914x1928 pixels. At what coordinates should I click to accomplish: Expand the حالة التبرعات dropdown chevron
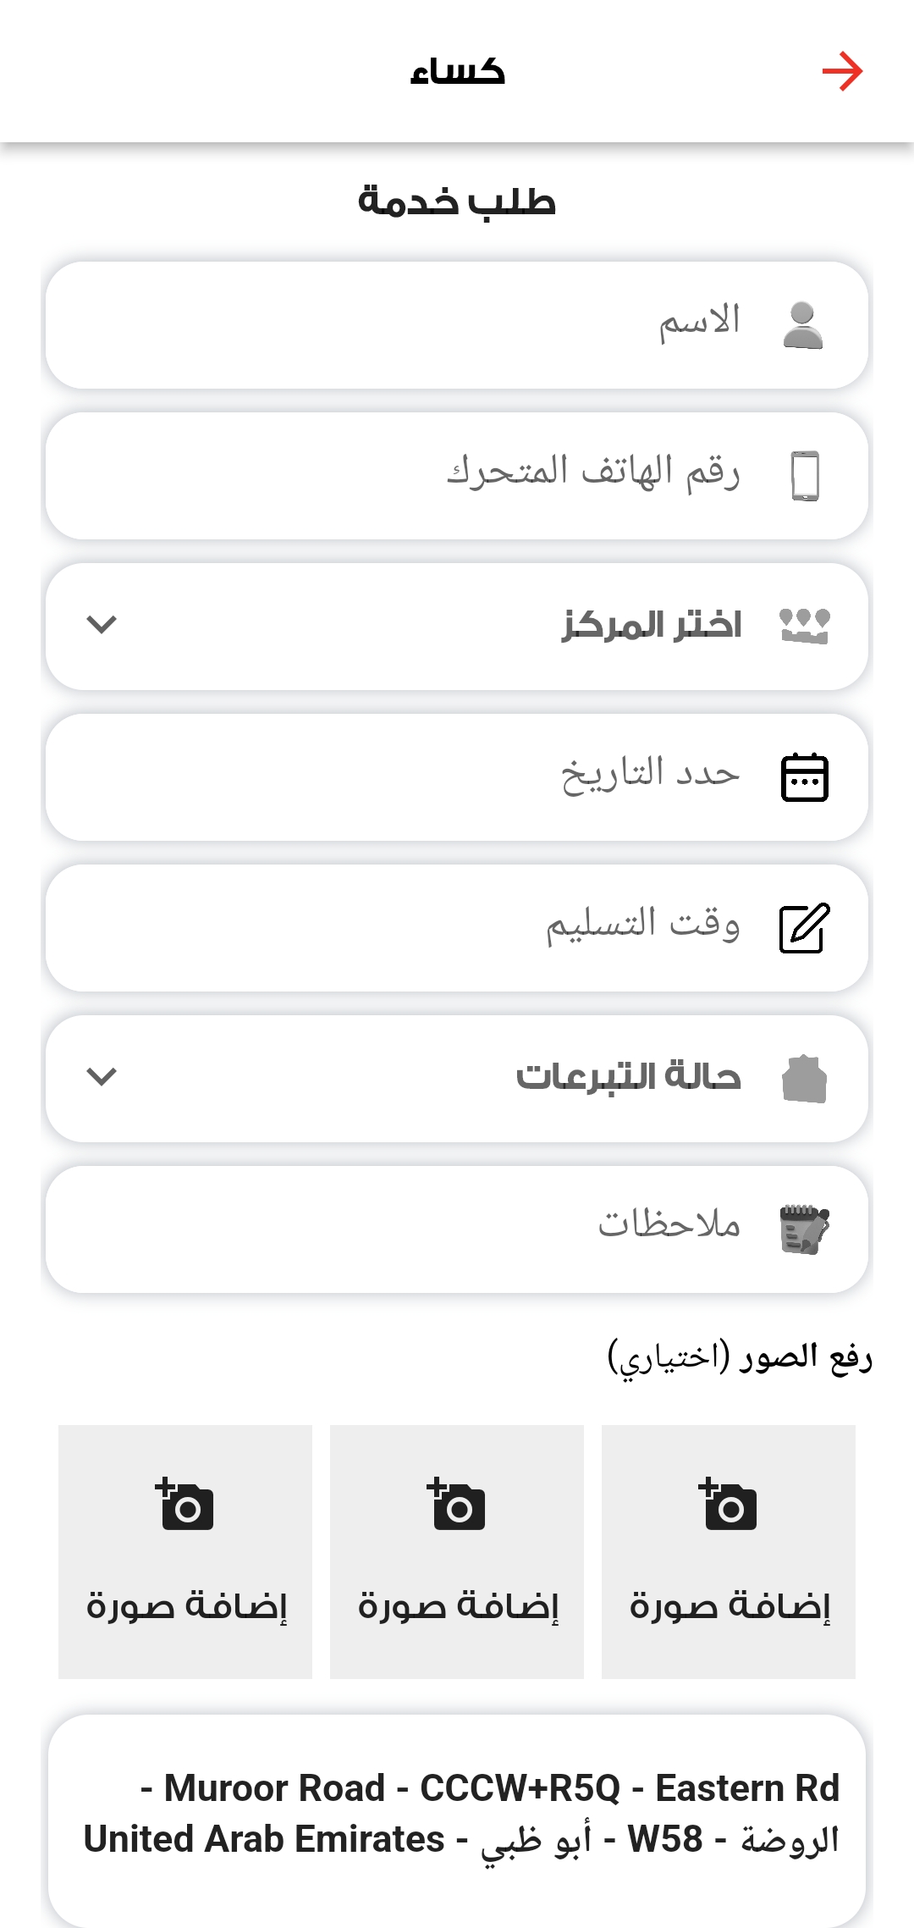[102, 1077]
